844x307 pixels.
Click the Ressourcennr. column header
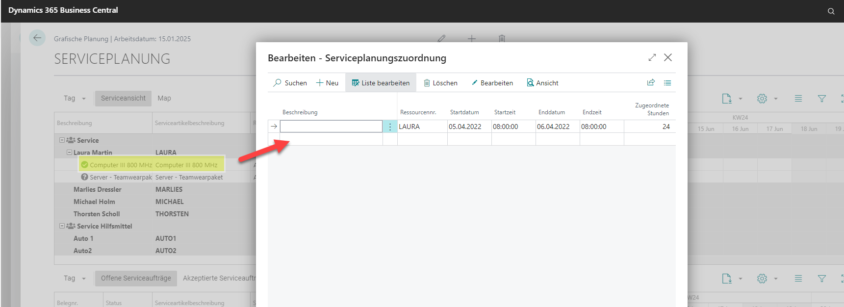pyautogui.click(x=418, y=112)
